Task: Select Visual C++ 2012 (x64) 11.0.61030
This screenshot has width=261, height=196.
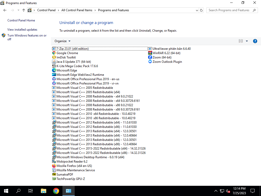Action: point(95,122)
